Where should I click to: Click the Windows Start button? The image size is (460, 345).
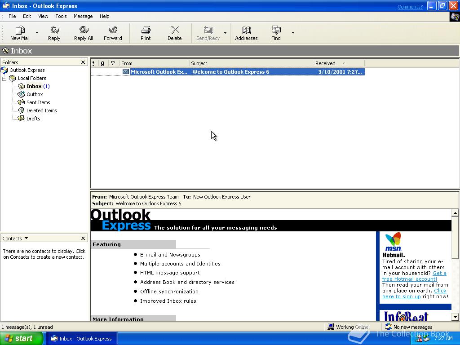click(22, 339)
